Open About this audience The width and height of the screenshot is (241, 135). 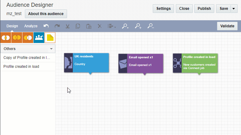(x=46, y=14)
